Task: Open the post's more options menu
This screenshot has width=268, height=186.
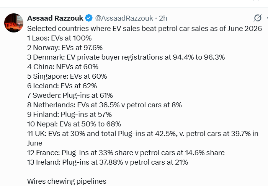Action: click(267, 18)
